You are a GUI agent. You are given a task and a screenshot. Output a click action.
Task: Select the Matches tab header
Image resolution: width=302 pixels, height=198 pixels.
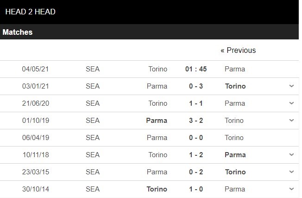18,32
